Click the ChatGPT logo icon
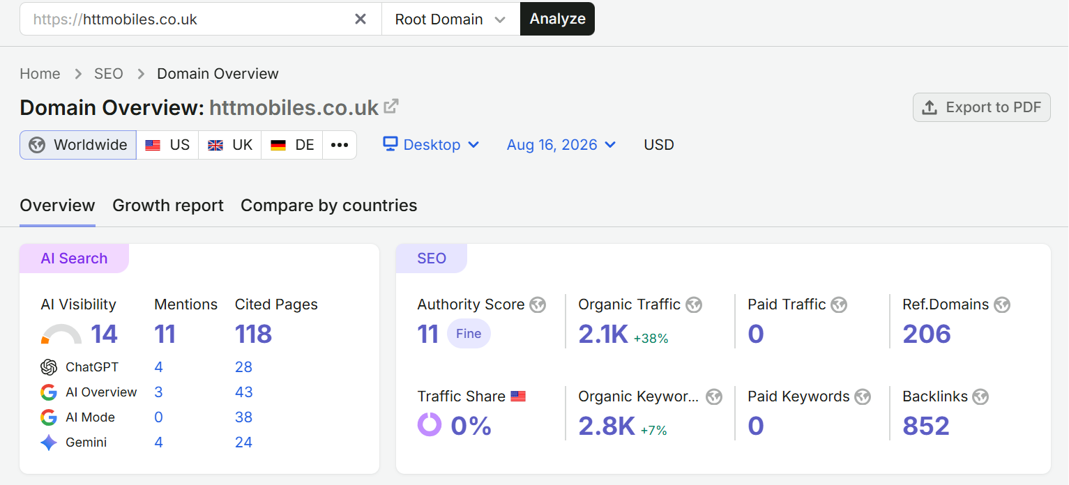The image size is (1069, 485). coord(49,367)
